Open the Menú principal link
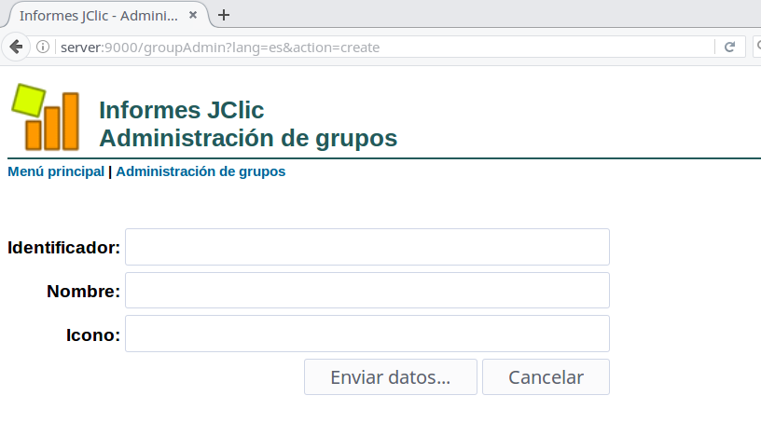The height and width of the screenshot is (423, 761). tap(56, 171)
